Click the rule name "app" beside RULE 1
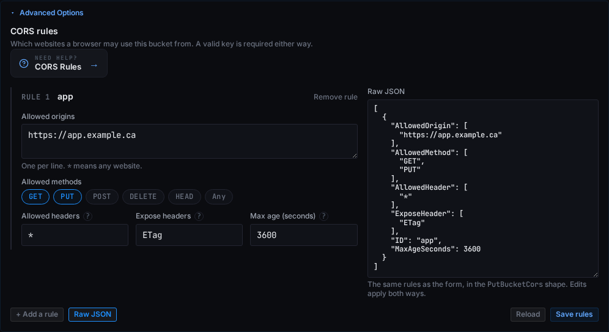This screenshot has height=332, width=609. [65, 96]
